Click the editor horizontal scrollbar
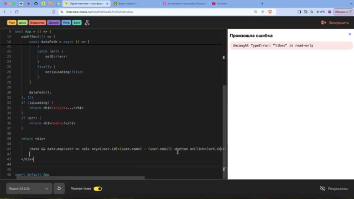Viewport: 354px width, 199px height. pos(81,178)
